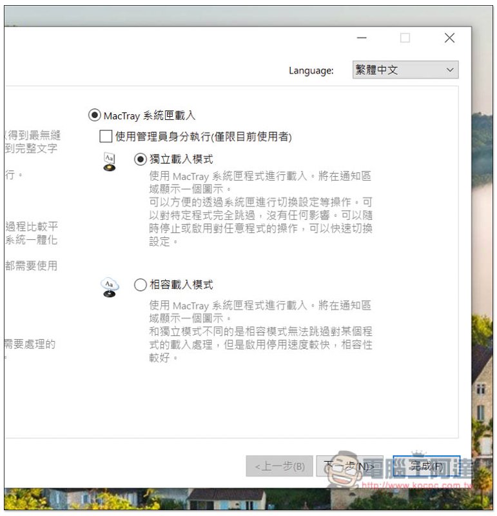This screenshot has width=497, height=516.
Task: Open the Language dropdown showing 繁體中文
Action: [405, 70]
